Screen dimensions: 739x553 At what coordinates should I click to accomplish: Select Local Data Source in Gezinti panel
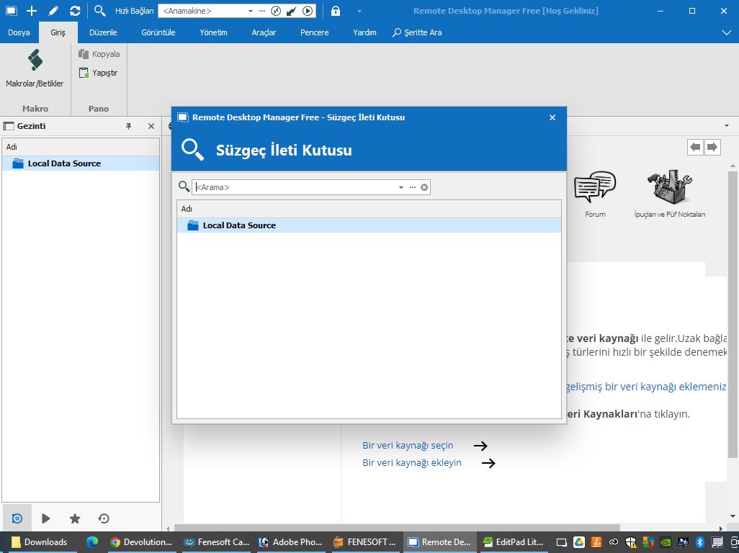click(x=81, y=163)
